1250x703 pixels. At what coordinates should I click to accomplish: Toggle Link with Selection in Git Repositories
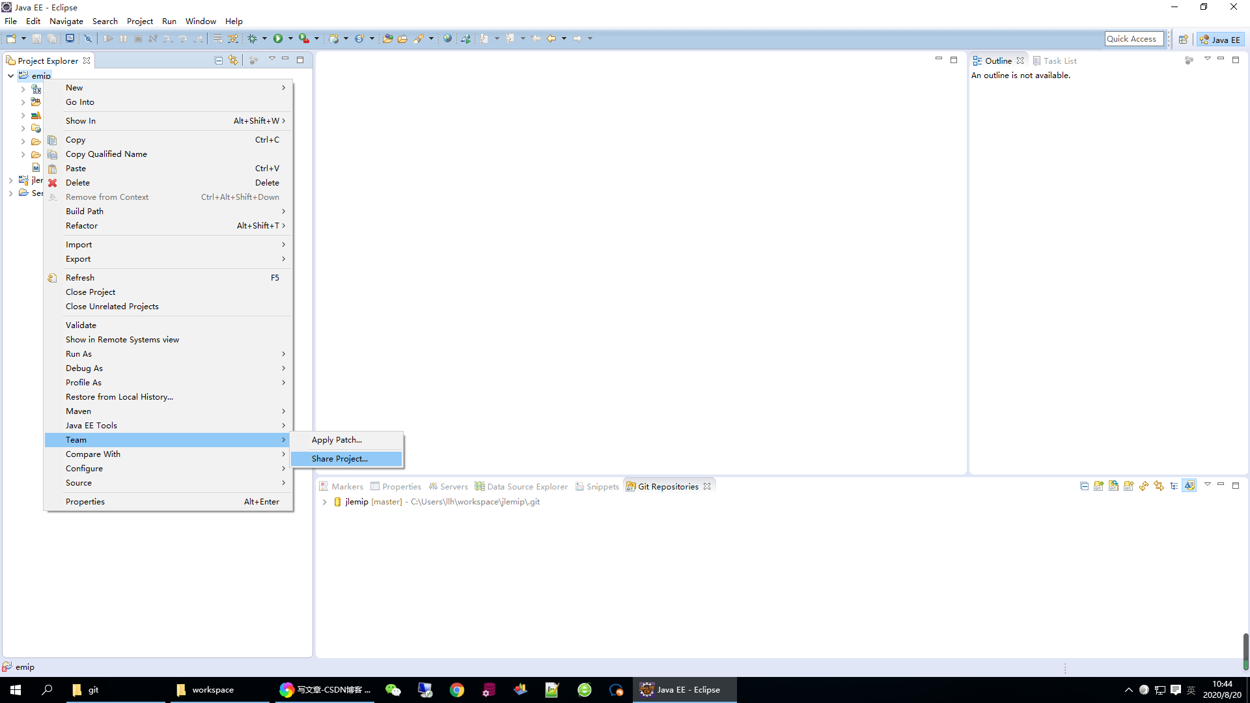click(1159, 486)
